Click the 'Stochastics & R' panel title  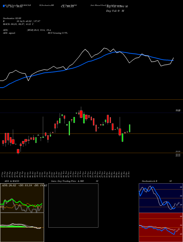tap(150, 181)
